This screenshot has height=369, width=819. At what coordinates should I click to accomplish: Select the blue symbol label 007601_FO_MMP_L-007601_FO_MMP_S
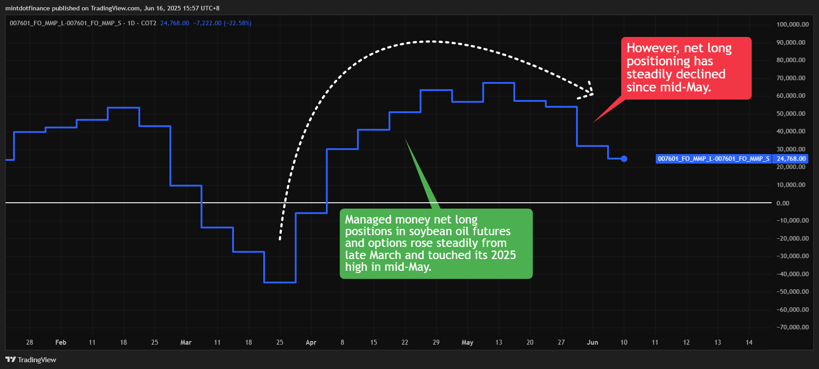(x=714, y=159)
